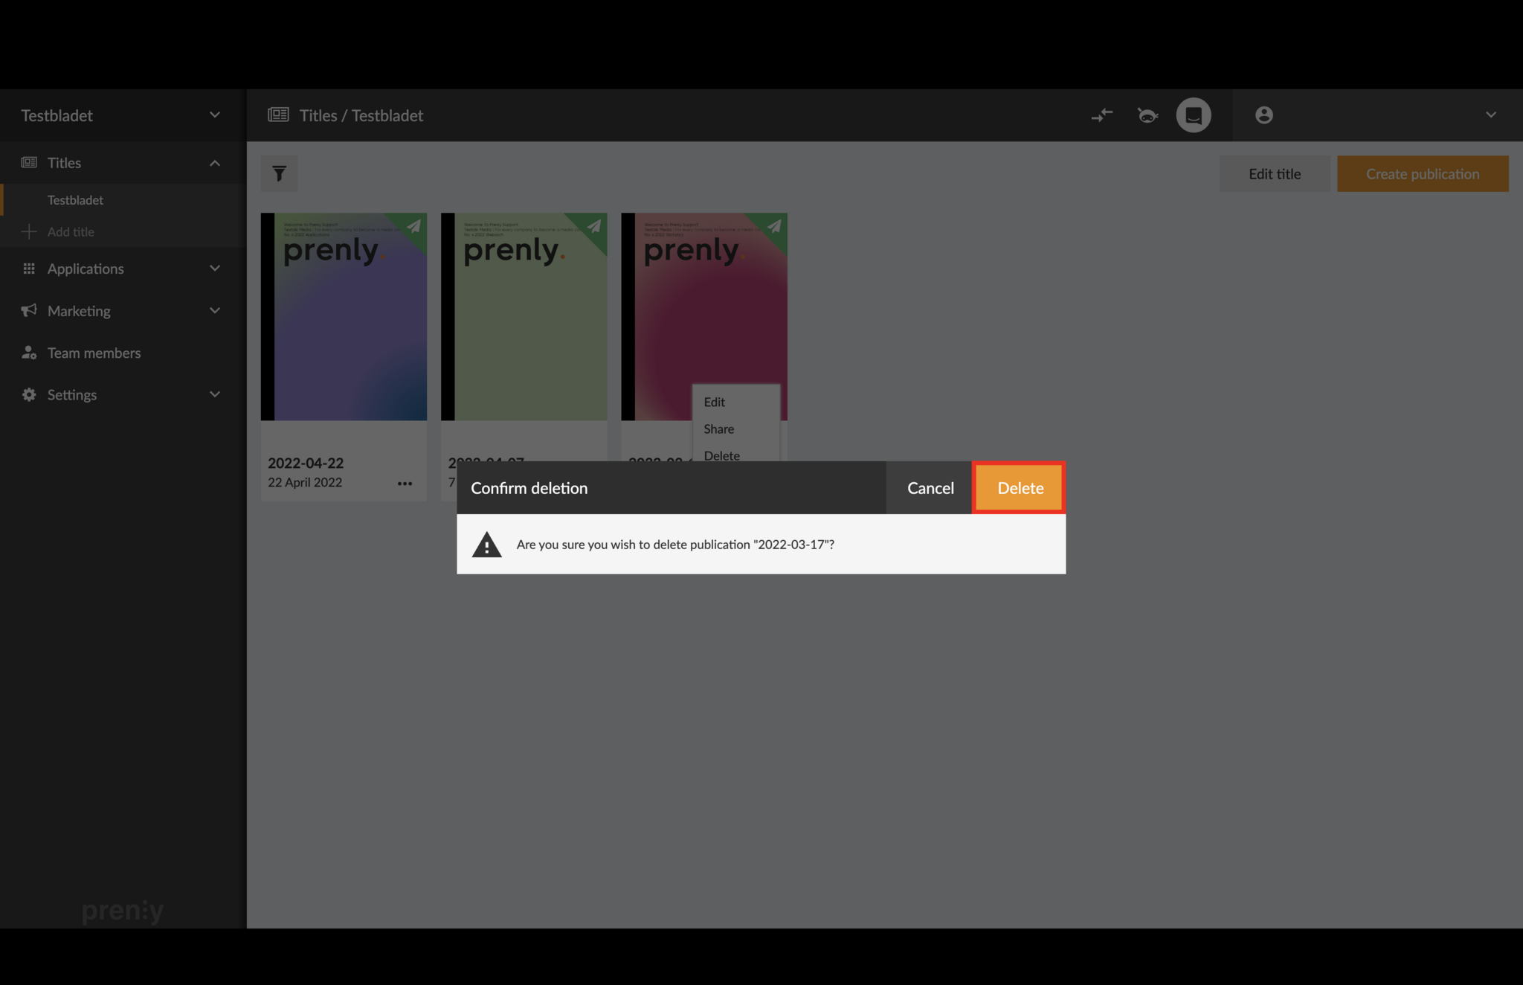Open the purple 2022-04-22 publication cover
The width and height of the screenshot is (1523, 985).
click(x=344, y=316)
